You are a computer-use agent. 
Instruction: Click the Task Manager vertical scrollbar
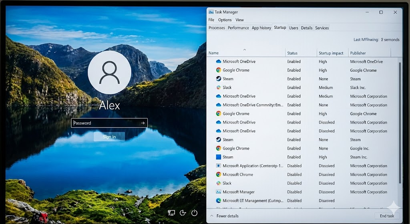[x=400, y=120]
